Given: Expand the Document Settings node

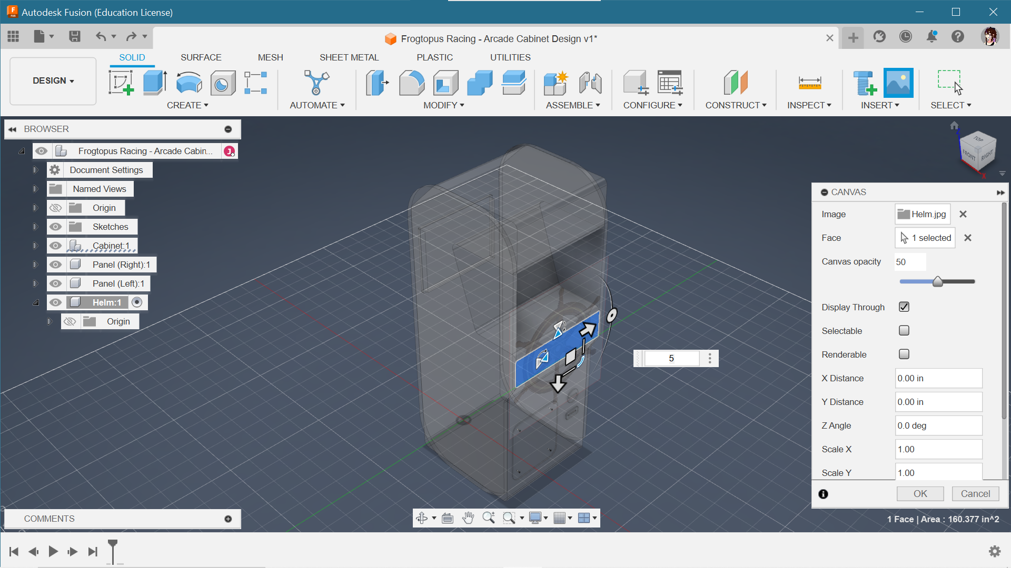Looking at the screenshot, I should point(35,170).
